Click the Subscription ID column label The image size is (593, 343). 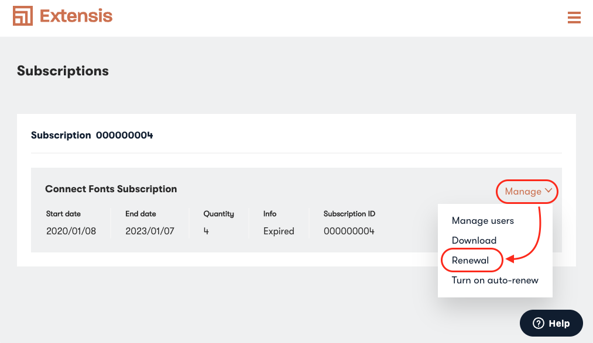pyautogui.click(x=349, y=214)
